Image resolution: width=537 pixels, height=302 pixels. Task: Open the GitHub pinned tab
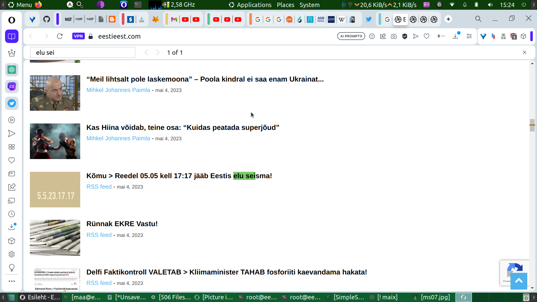click(x=47, y=19)
